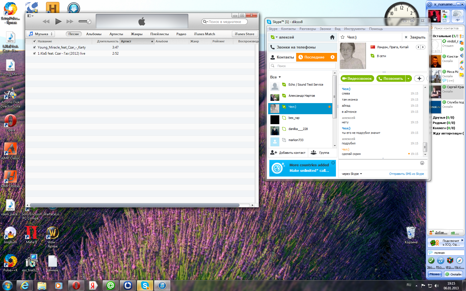Click the Чел:) contact profile photo in Skype
466x291 pixels.
click(353, 56)
